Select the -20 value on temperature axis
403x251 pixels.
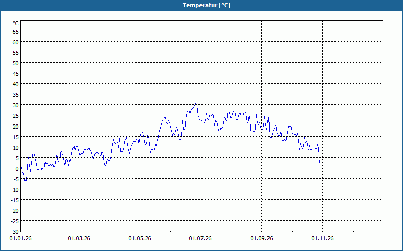click(15, 211)
